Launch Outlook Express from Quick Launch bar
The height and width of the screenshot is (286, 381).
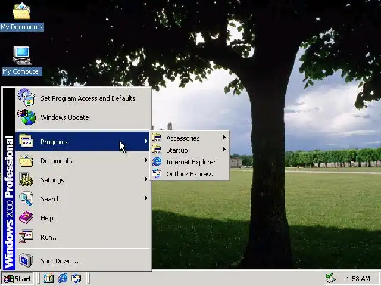[76, 278]
